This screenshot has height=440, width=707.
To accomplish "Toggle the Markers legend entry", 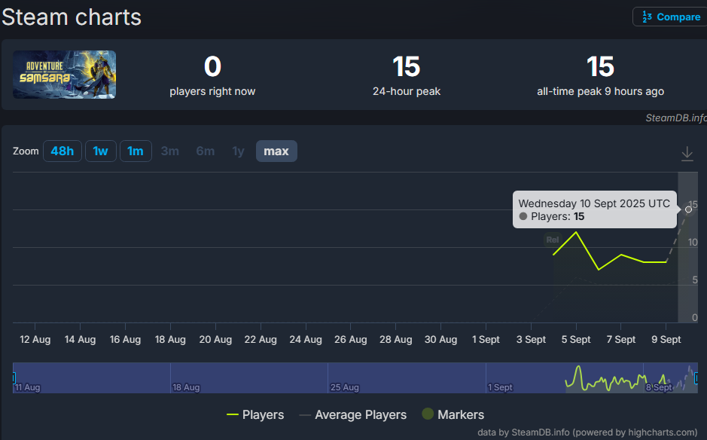I will click(453, 414).
